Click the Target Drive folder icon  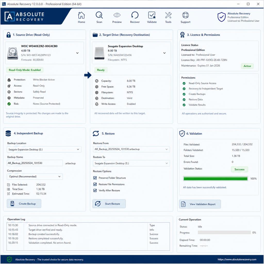click(x=95, y=35)
